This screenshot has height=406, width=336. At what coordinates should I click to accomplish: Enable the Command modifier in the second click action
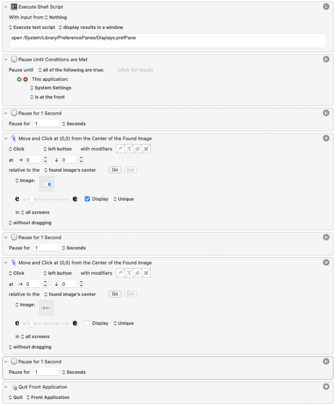tap(146, 273)
